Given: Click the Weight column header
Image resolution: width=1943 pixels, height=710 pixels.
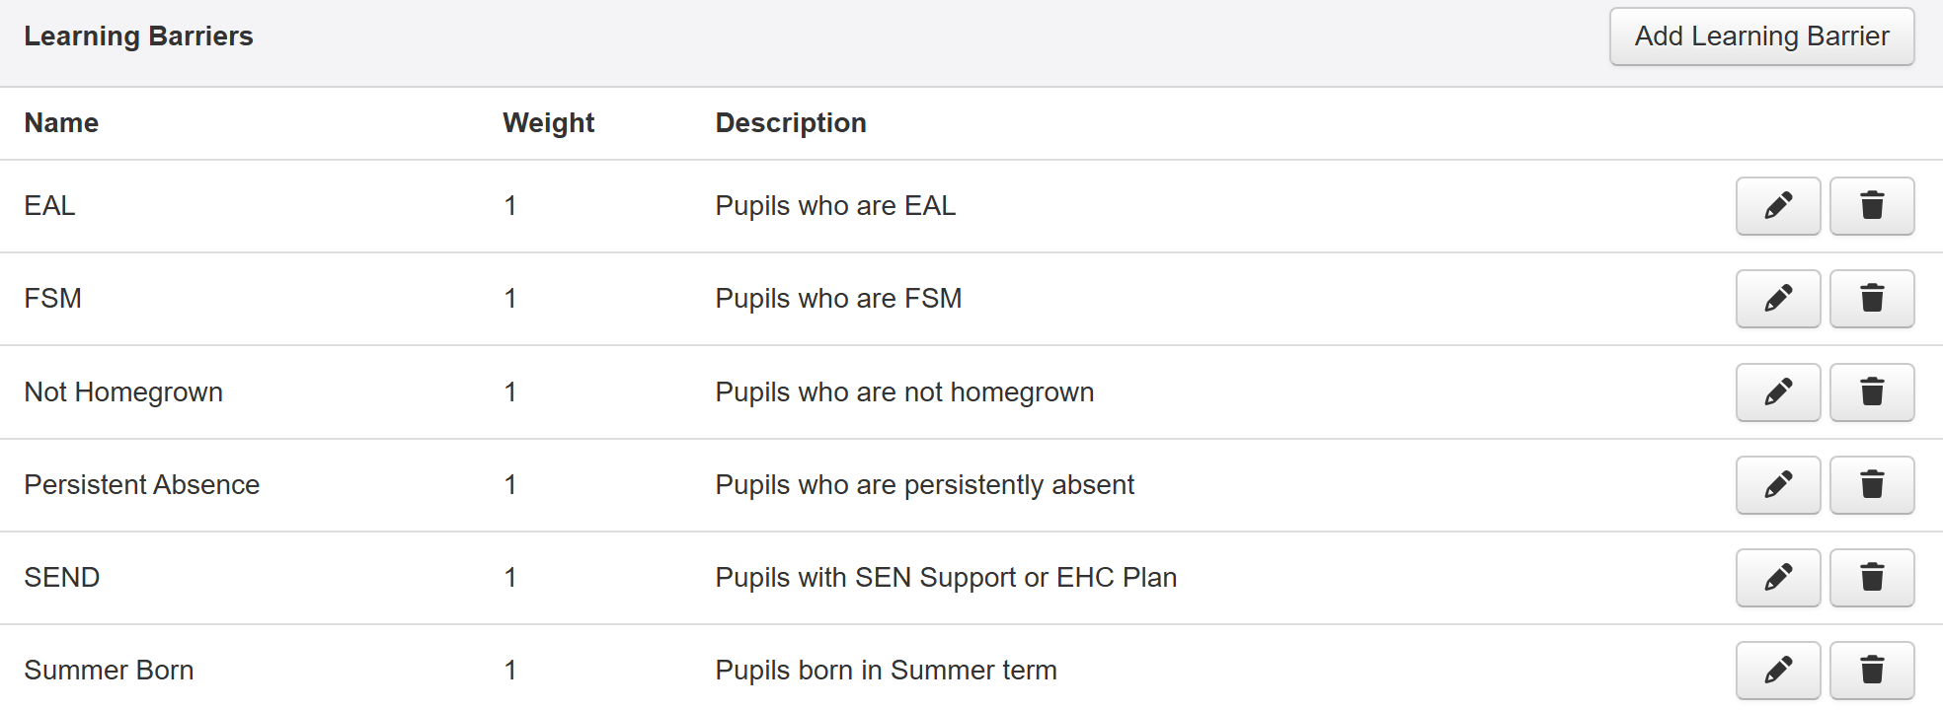Looking at the screenshot, I should coord(548,123).
